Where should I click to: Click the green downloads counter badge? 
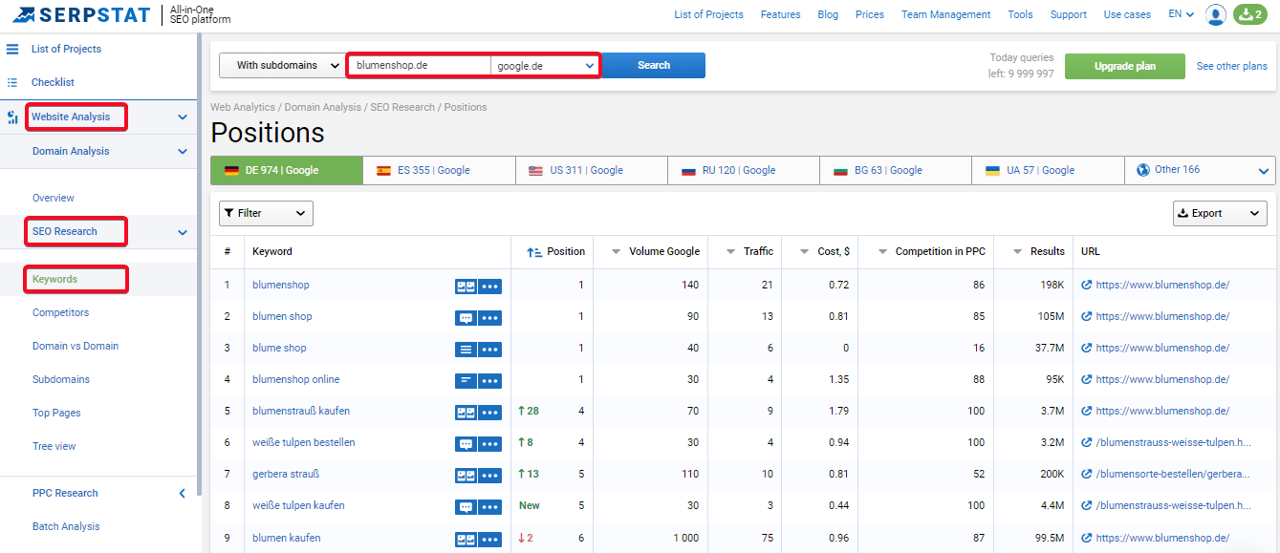1251,14
